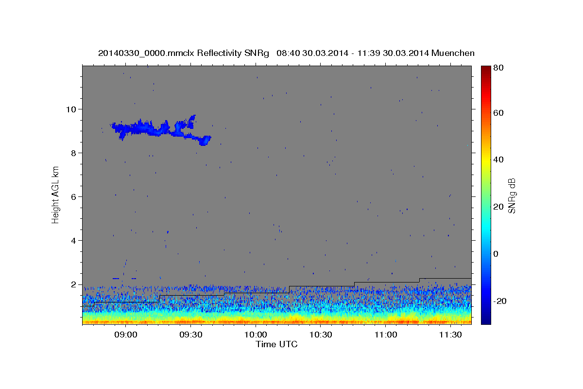Click the height tick label 6
583x389 pixels.
(74, 196)
